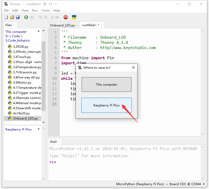Choose This computer in save dialog

pos(106,85)
